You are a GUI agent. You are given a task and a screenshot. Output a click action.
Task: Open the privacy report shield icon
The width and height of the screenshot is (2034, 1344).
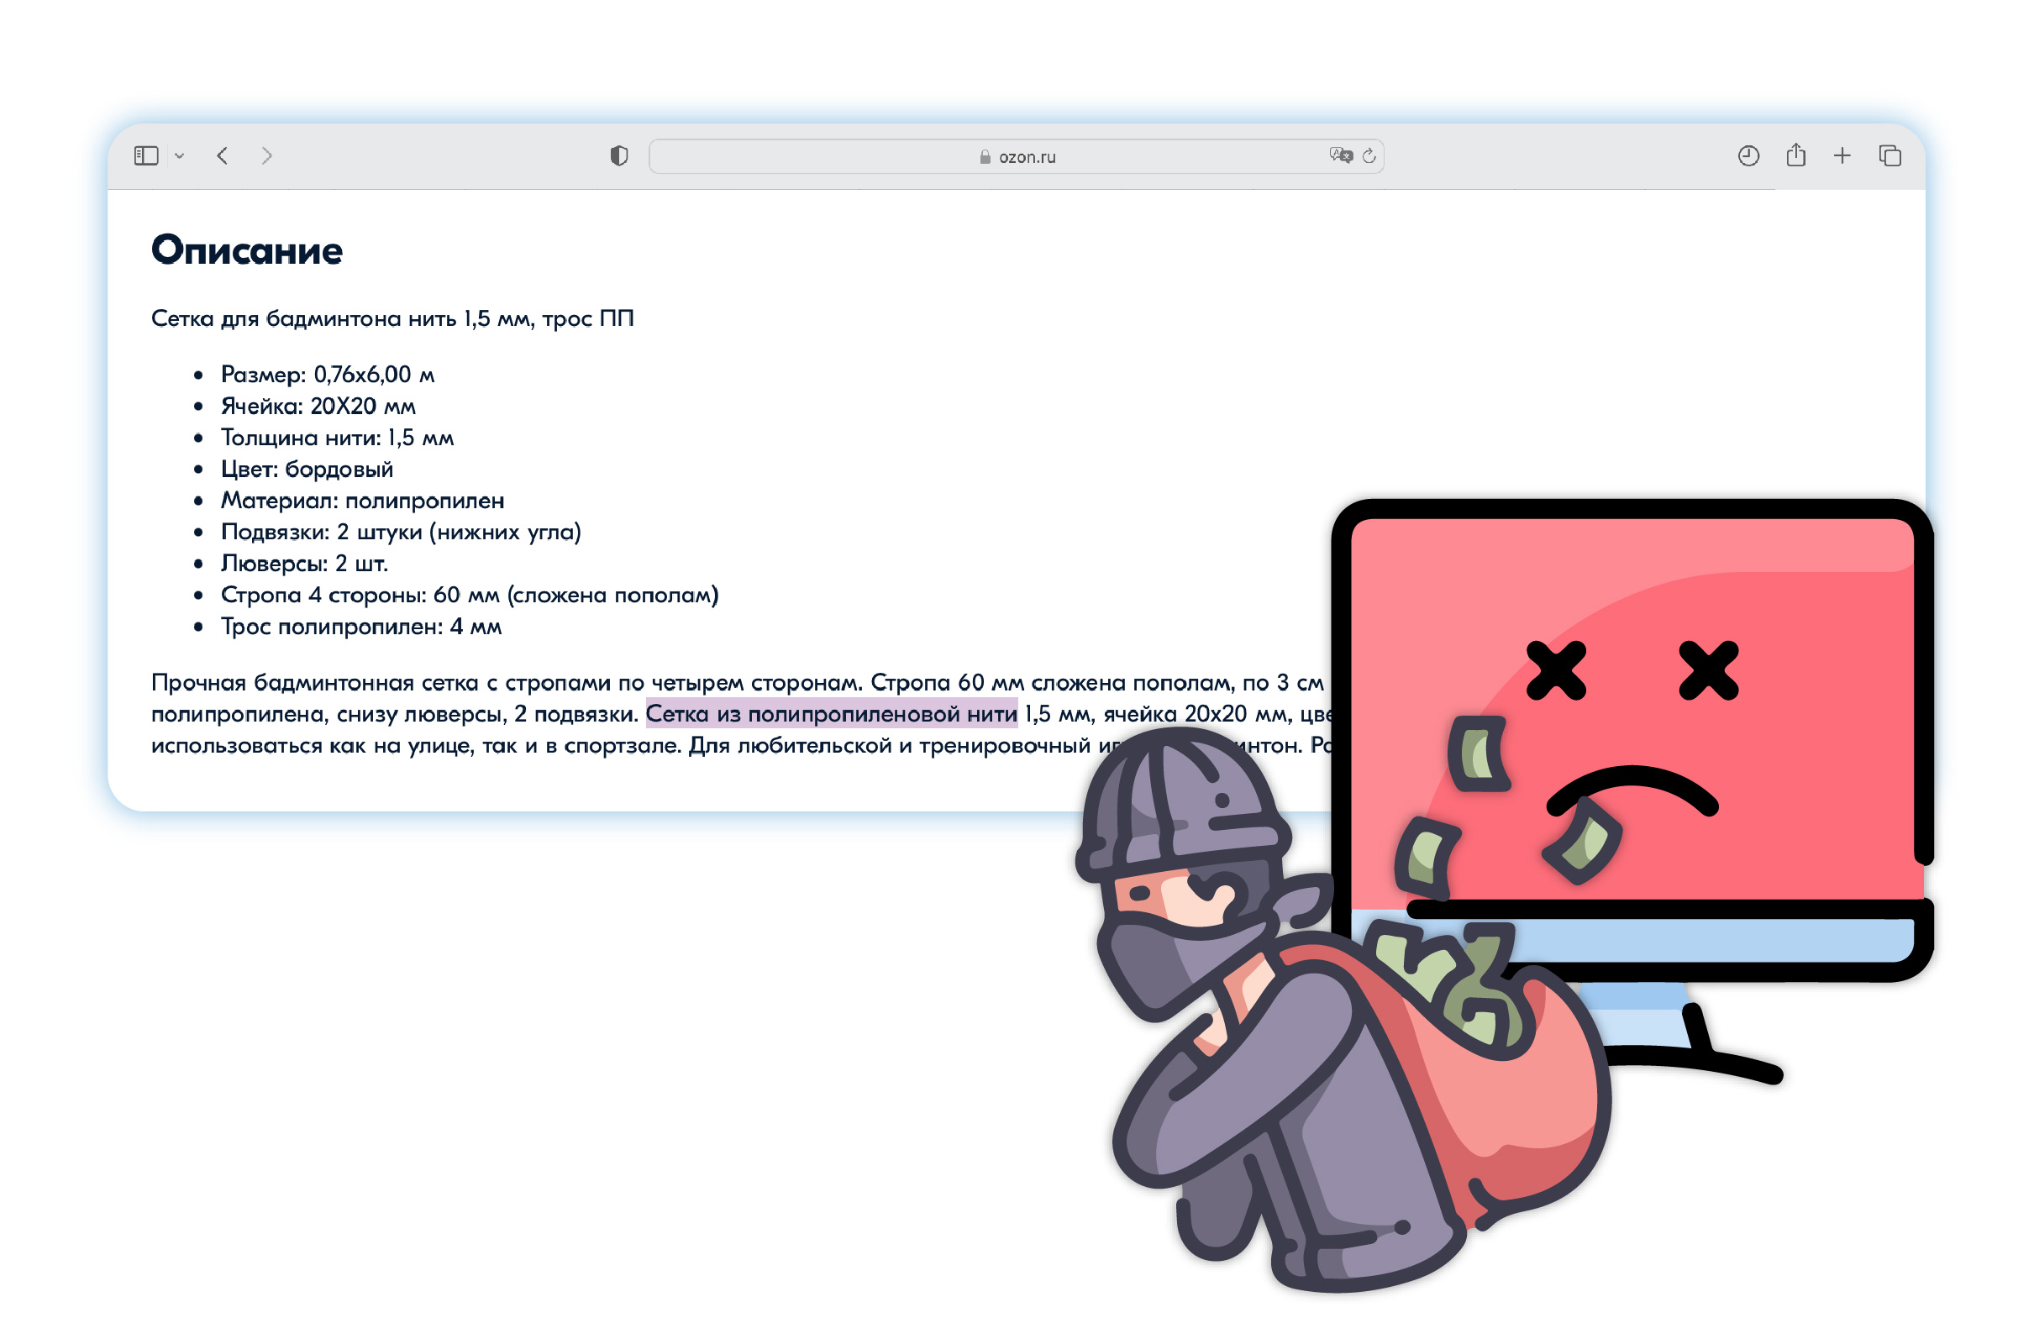619,155
